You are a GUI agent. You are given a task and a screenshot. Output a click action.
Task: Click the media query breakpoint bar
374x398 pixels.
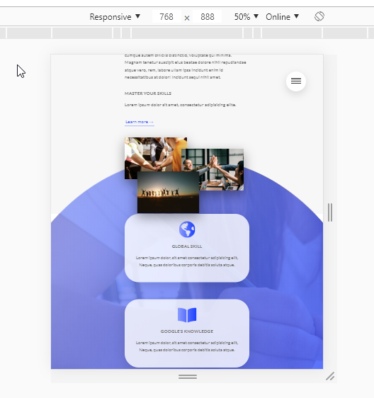click(187, 33)
